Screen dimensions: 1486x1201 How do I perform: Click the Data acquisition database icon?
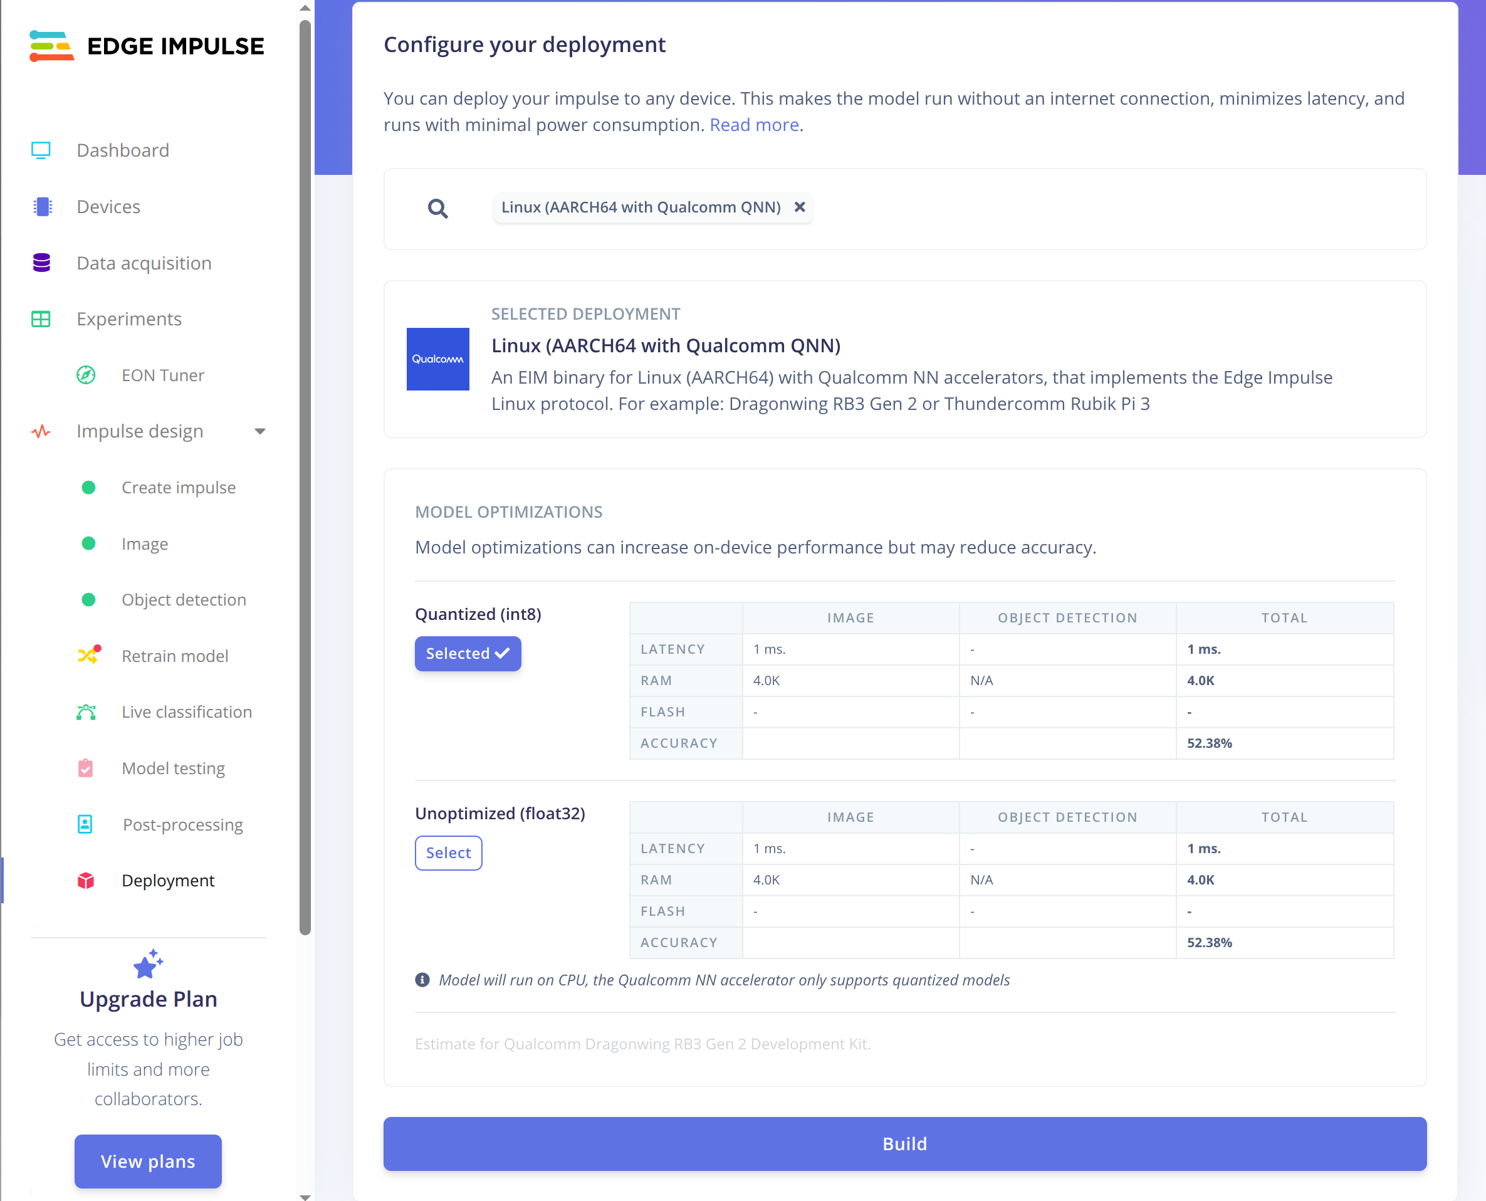tap(41, 263)
